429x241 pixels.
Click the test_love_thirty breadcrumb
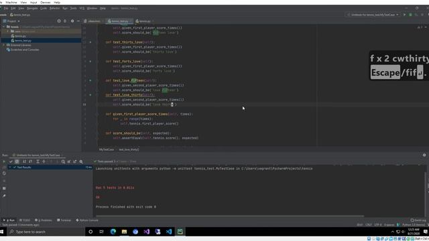coord(129,149)
